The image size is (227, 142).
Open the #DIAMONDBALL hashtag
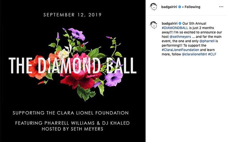pos(175,28)
